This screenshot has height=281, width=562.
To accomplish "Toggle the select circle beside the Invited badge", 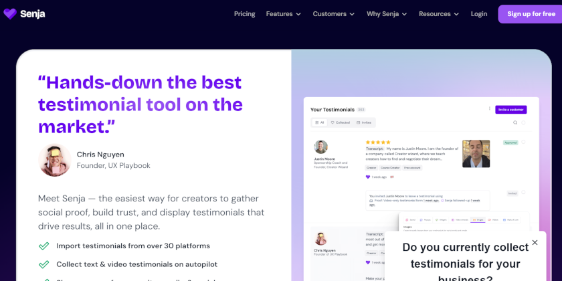I will pos(523,193).
